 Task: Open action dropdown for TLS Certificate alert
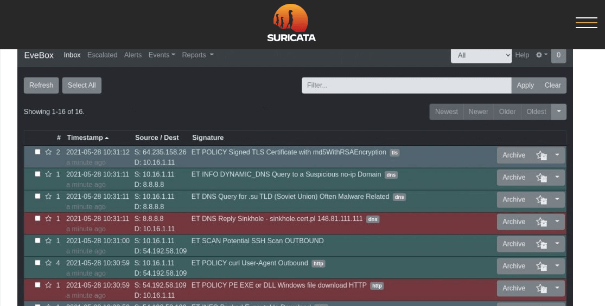[557, 155]
